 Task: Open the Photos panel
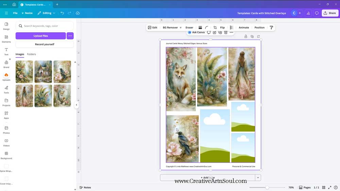click(6, 130)
